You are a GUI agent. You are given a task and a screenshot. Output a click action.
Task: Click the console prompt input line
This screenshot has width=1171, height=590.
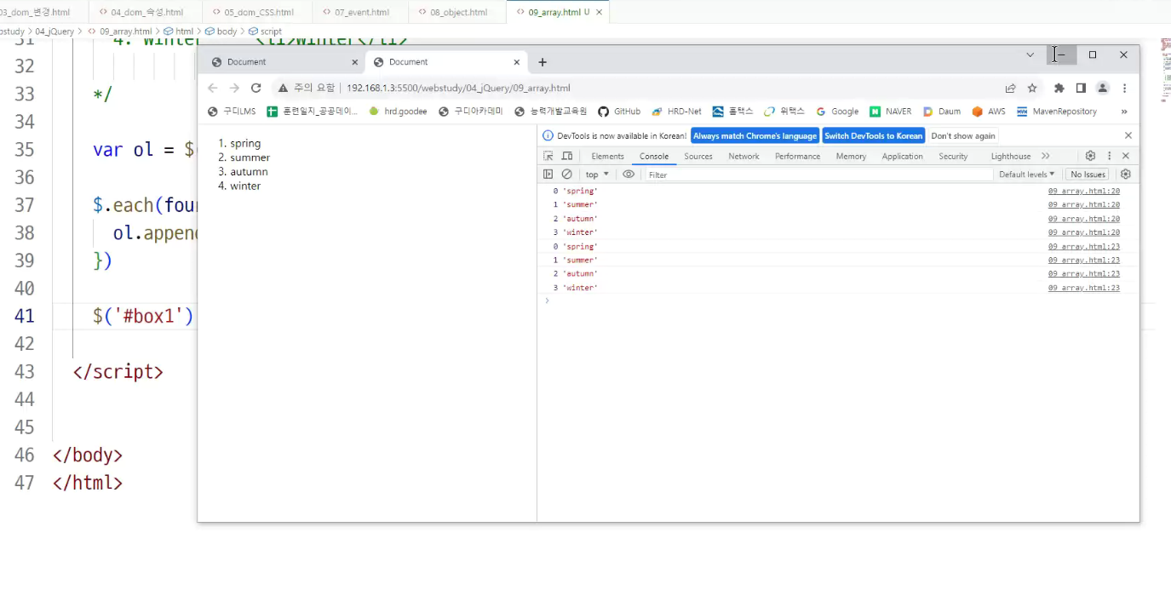tap(839, 301)
